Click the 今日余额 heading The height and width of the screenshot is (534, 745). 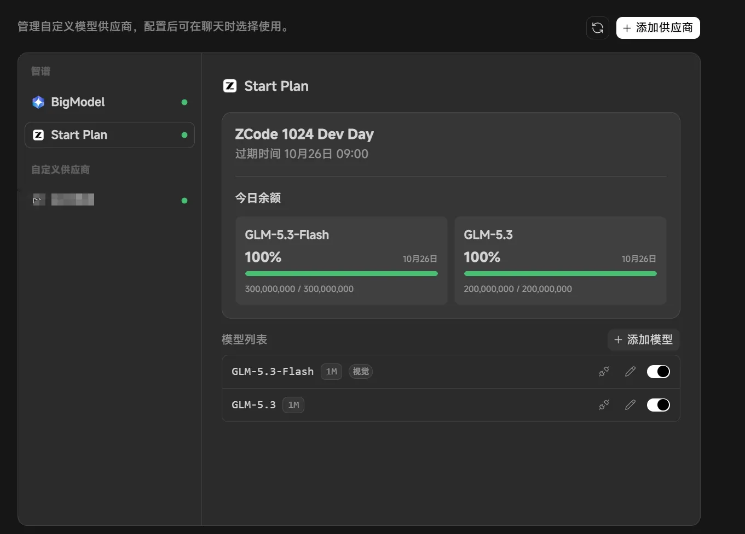tap(258, 198)
